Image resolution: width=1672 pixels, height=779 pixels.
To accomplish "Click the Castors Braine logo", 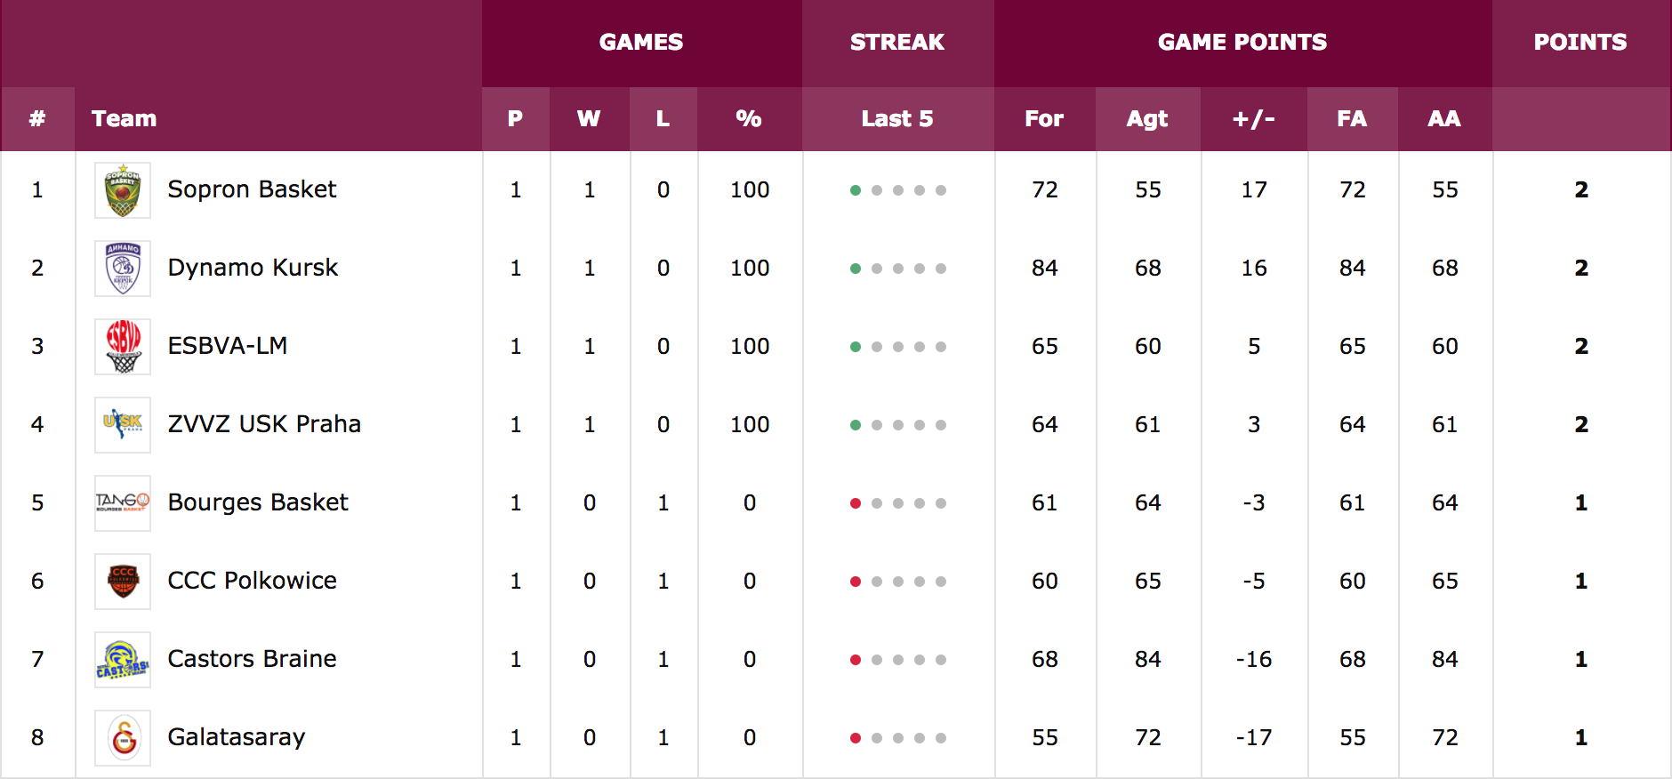I will tap(123, 660).
